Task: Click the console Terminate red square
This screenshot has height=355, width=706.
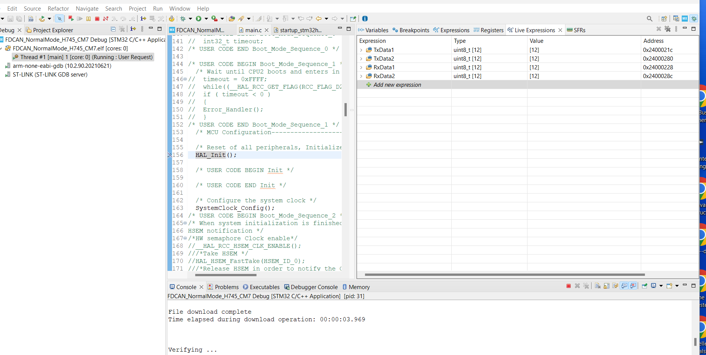Action: [x=568, y=286]
